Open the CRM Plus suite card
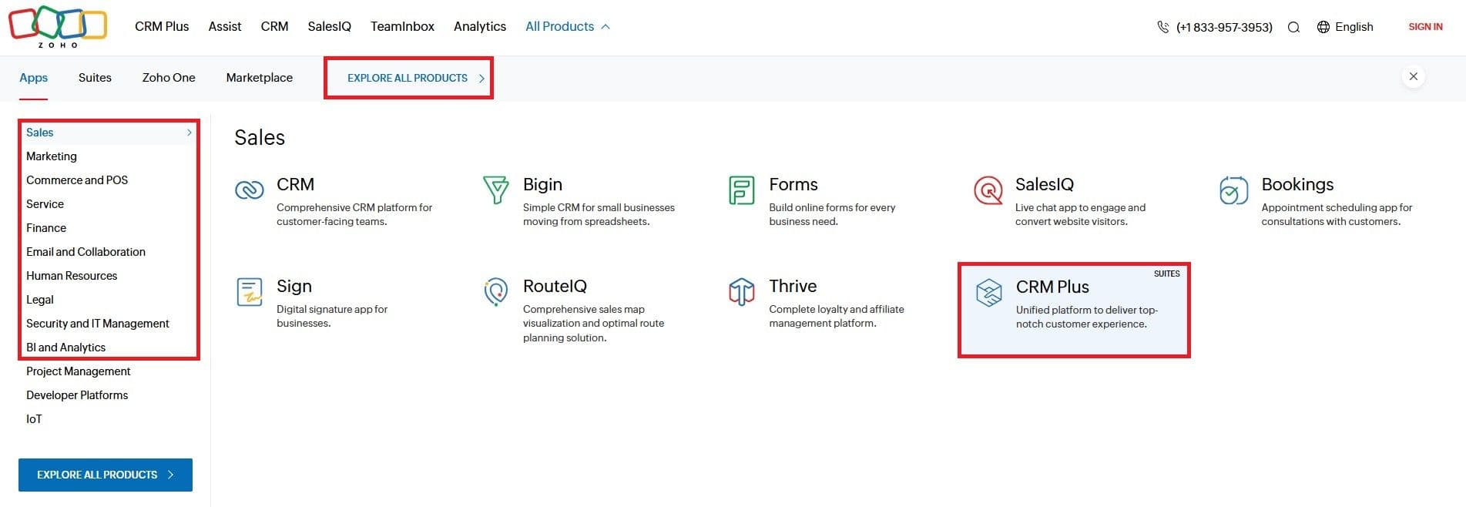 coord(1074,307)
